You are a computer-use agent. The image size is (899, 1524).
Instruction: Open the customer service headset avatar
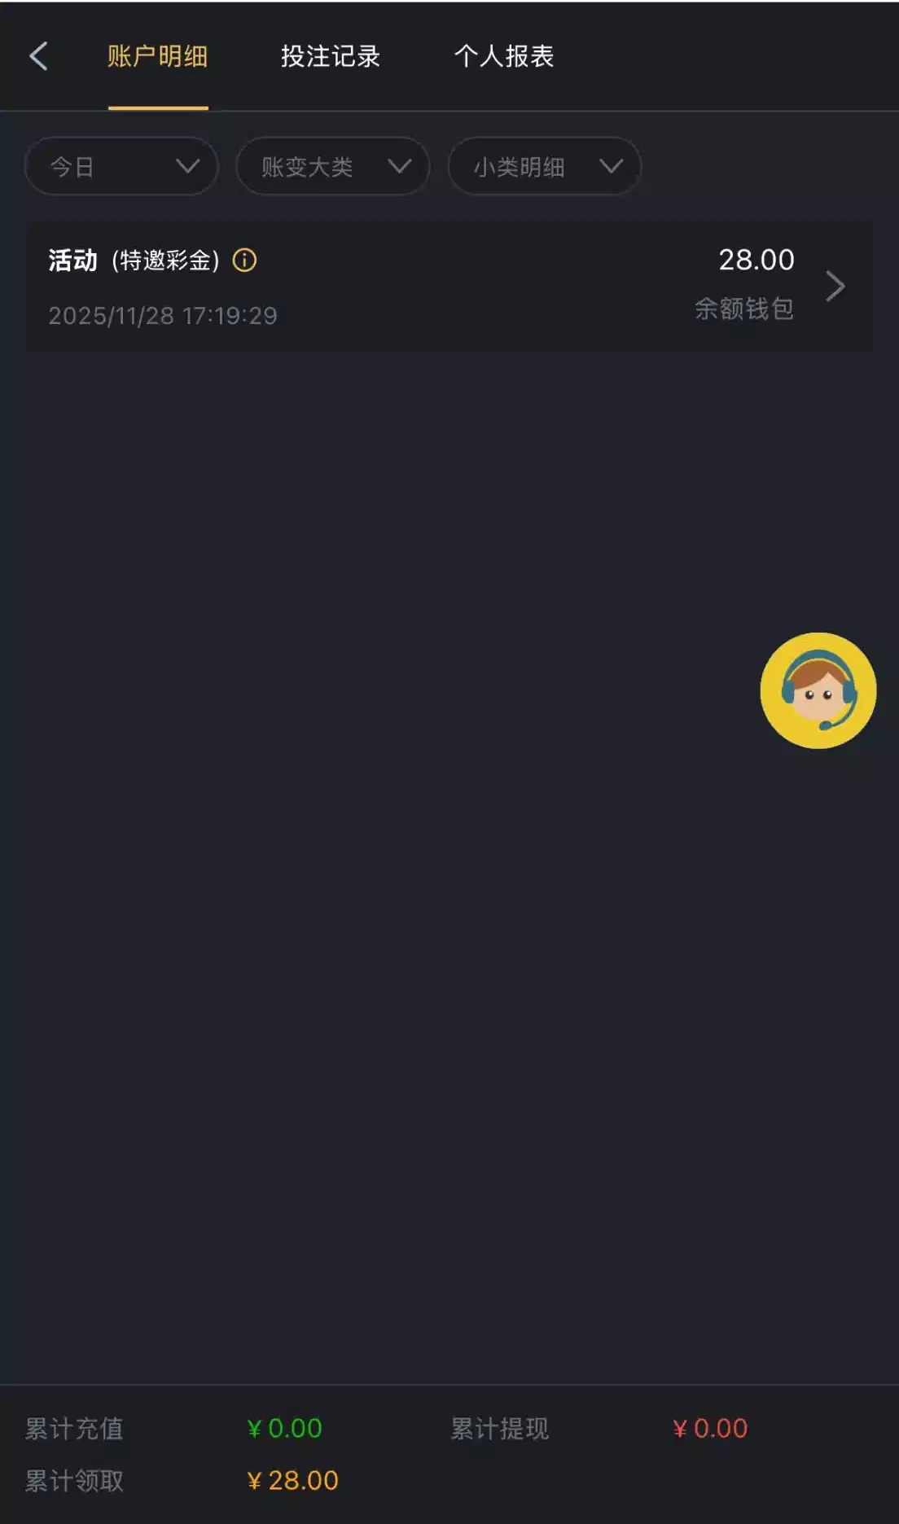click(x=818, y=690)
